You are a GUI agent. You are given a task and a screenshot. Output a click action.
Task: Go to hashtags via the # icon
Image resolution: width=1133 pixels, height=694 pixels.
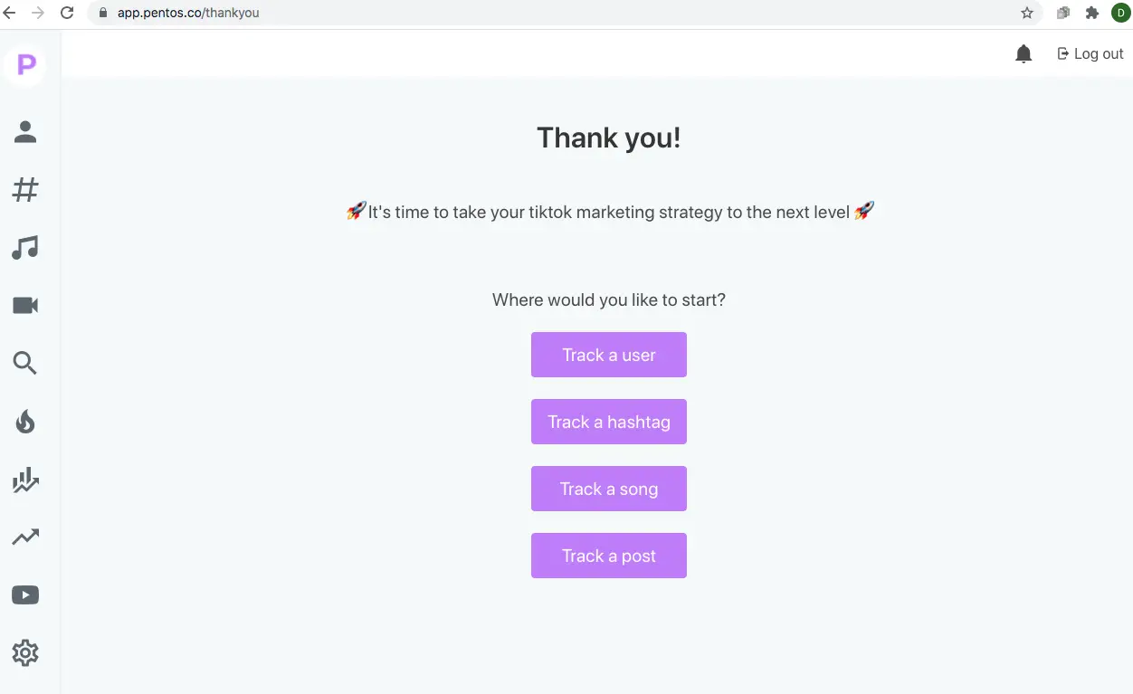(x=25, y=190)
